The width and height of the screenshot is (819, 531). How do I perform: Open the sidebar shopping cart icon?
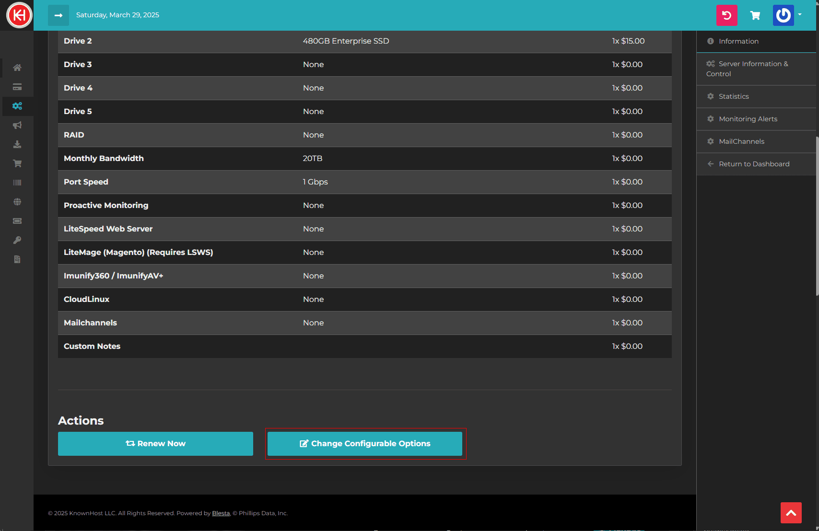pos(17,163)
